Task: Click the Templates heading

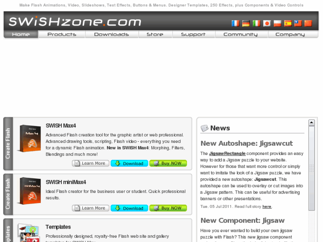Action: pos(58,227)
